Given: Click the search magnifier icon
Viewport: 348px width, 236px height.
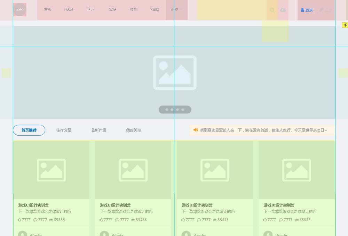Looking at the screenshot, I should (x=272, y=10).
